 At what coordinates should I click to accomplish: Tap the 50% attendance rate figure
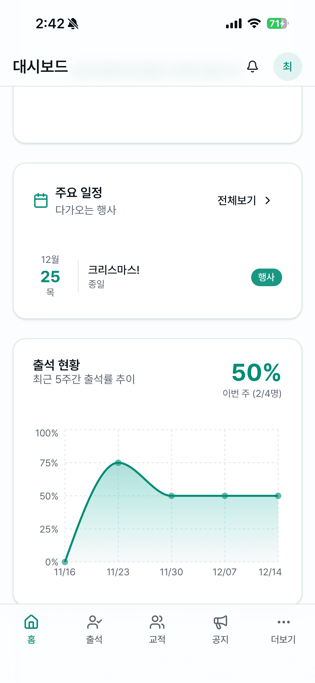point(256,372)
